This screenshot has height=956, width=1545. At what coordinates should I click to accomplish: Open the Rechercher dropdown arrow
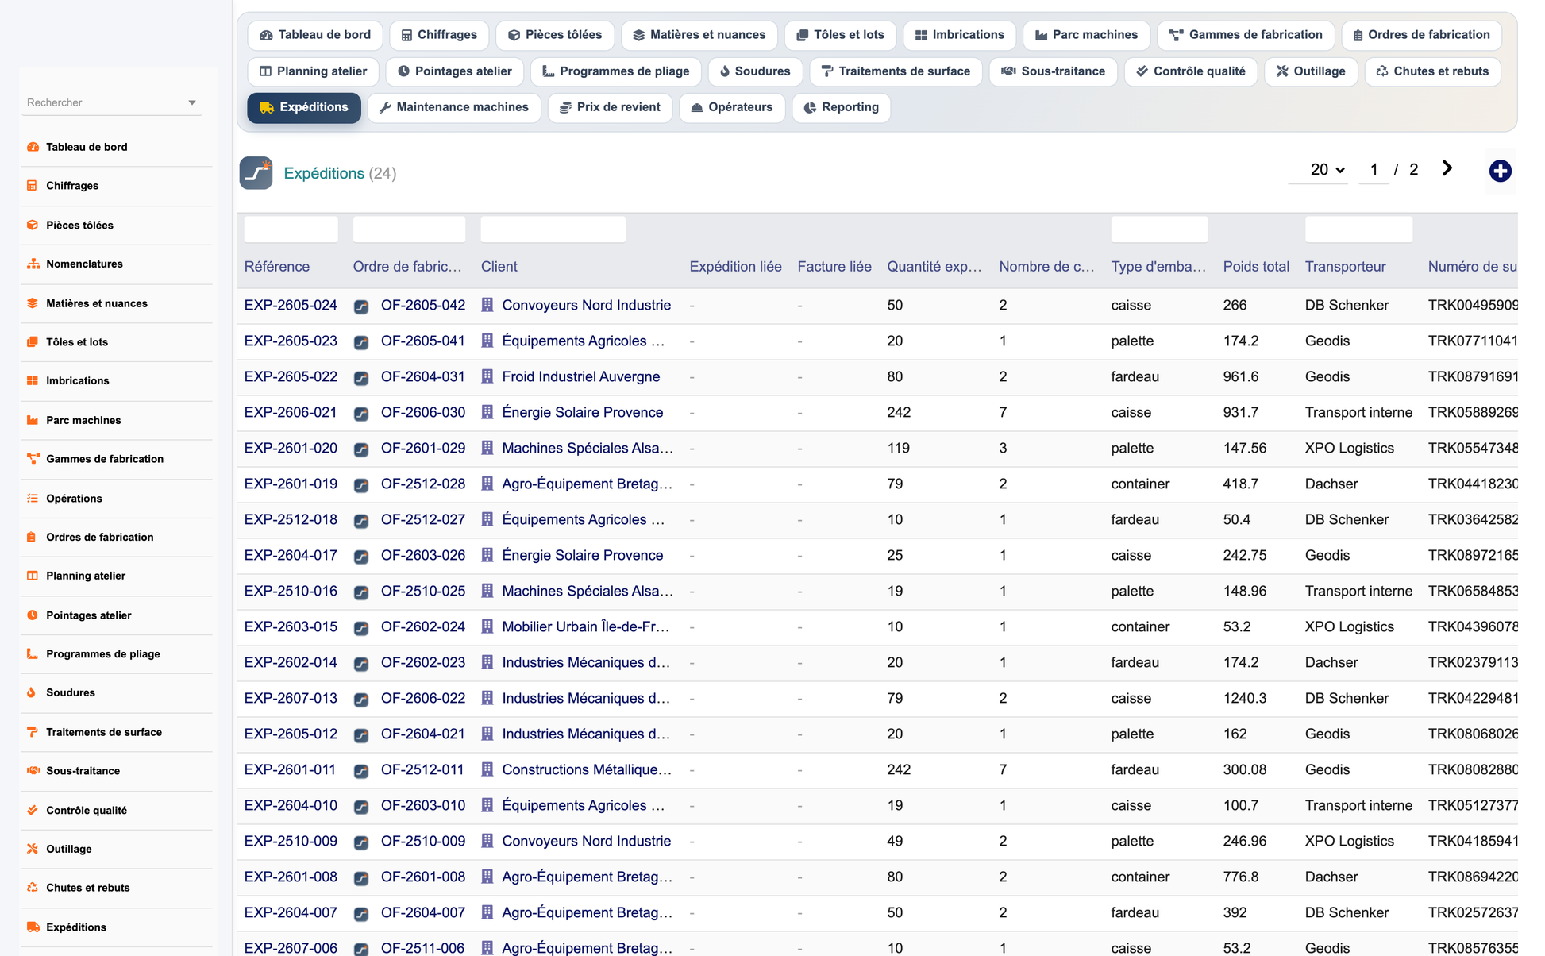[192, 102]
